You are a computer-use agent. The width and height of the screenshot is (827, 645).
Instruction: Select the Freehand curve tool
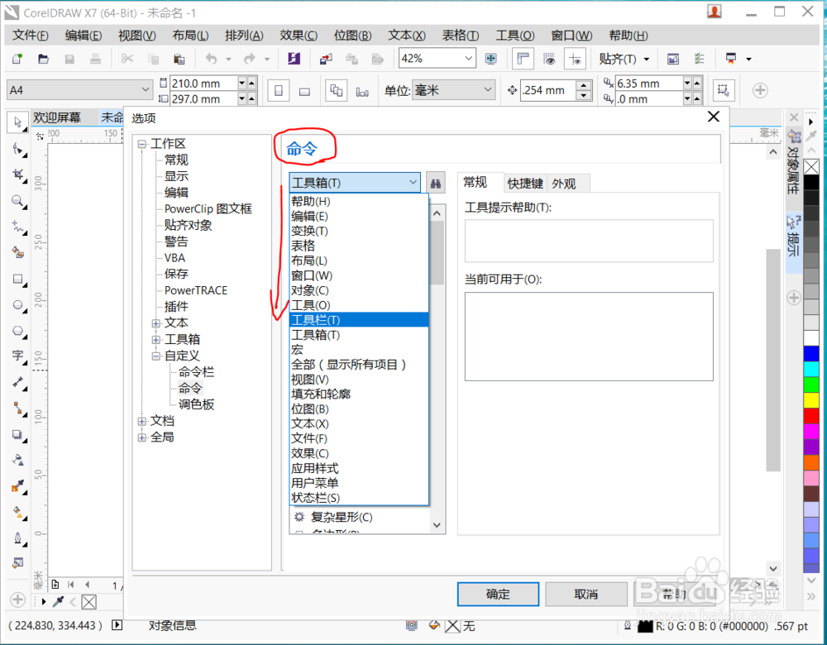click(x=18, y=227)
